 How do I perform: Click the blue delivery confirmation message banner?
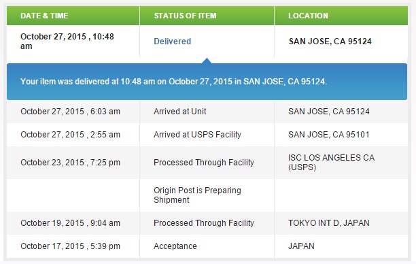pos(207,82)
